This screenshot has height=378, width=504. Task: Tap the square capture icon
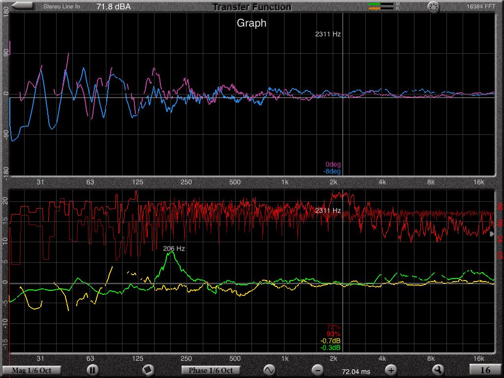pyautogui.click(x=148, y=370)
